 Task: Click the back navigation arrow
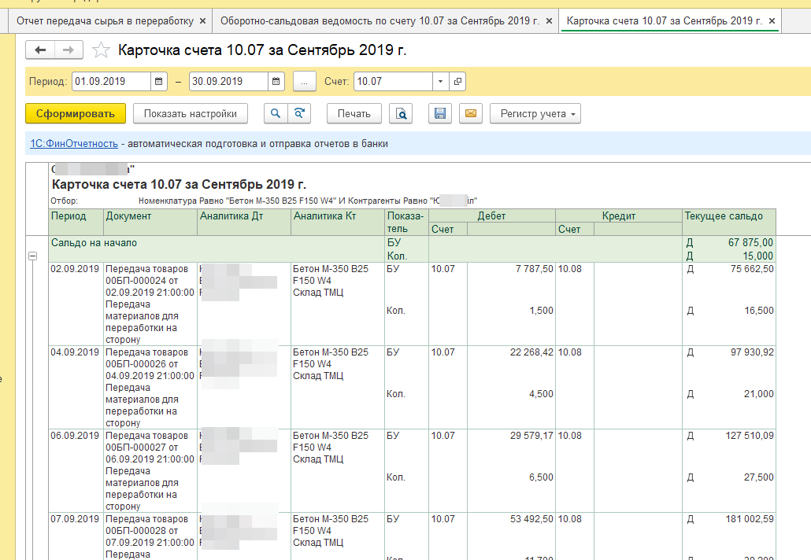[40, 50]
